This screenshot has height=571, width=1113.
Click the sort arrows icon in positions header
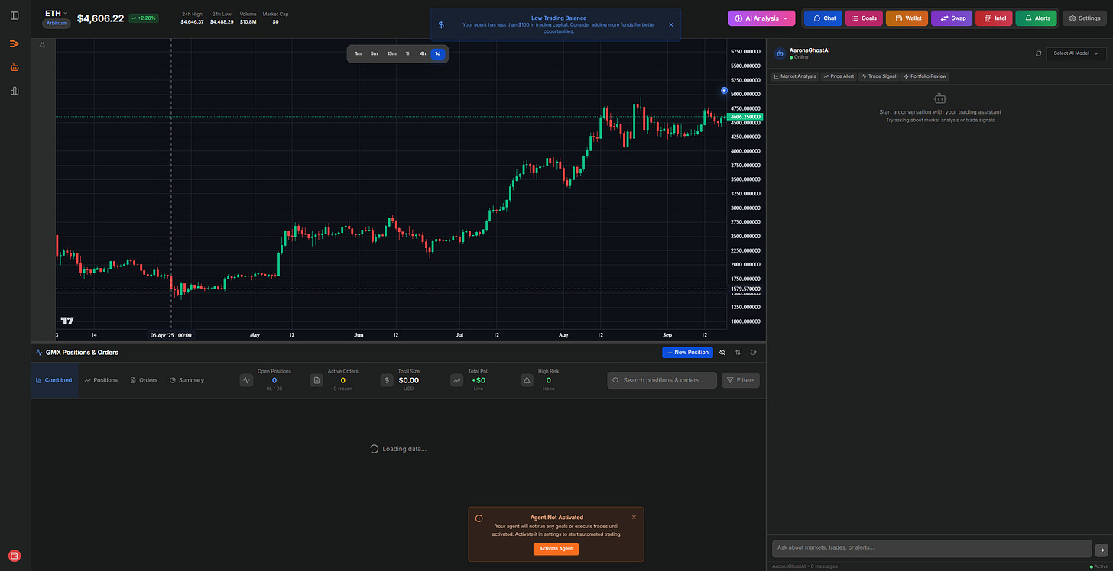click(x=738, y=353)
